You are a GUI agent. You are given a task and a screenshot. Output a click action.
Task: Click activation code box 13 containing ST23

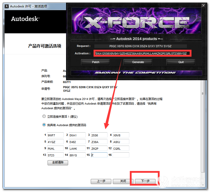tap(55, 155)
